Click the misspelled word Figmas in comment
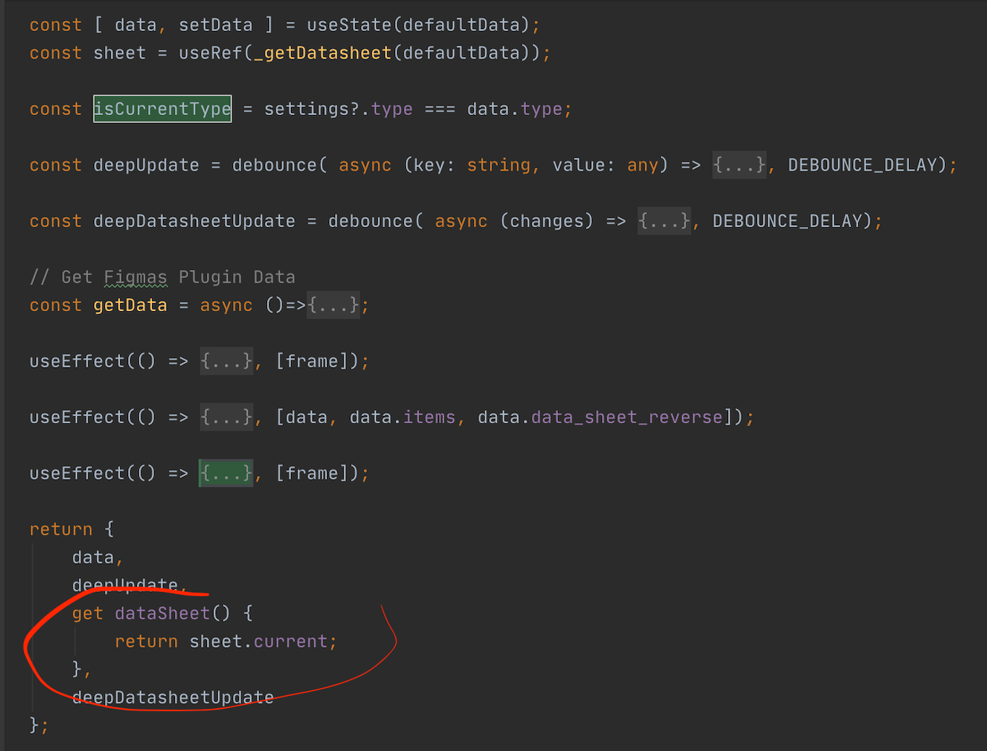The height and width of the screenshot is (751, 987). 135,277
